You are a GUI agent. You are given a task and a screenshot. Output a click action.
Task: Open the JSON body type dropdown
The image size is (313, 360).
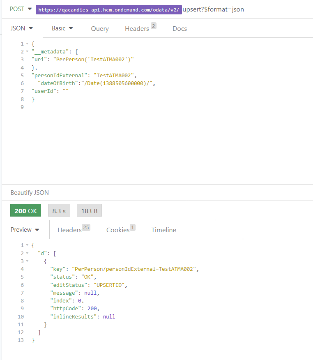22,28
